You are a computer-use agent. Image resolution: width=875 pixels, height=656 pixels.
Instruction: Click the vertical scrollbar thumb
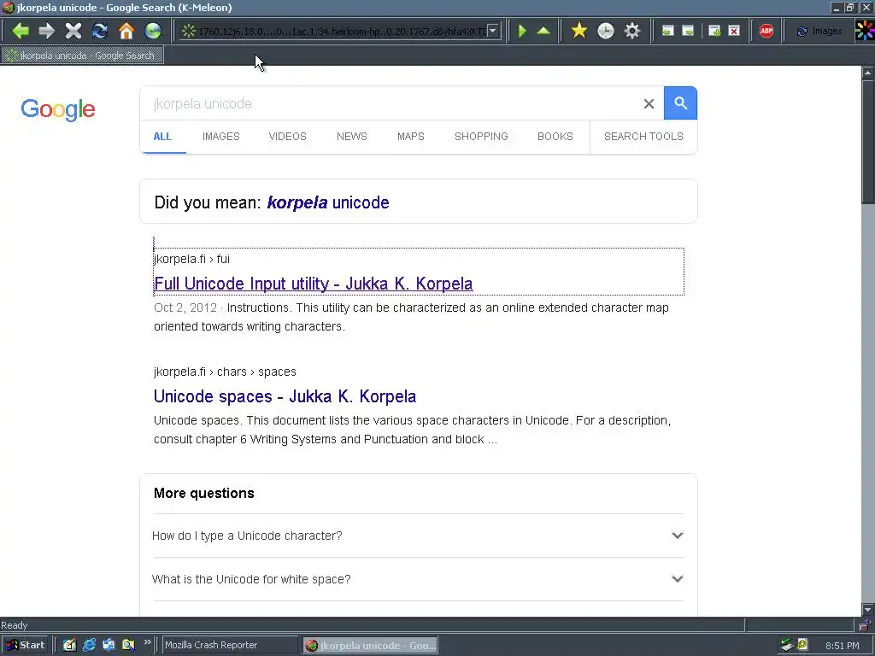point(868,143)
